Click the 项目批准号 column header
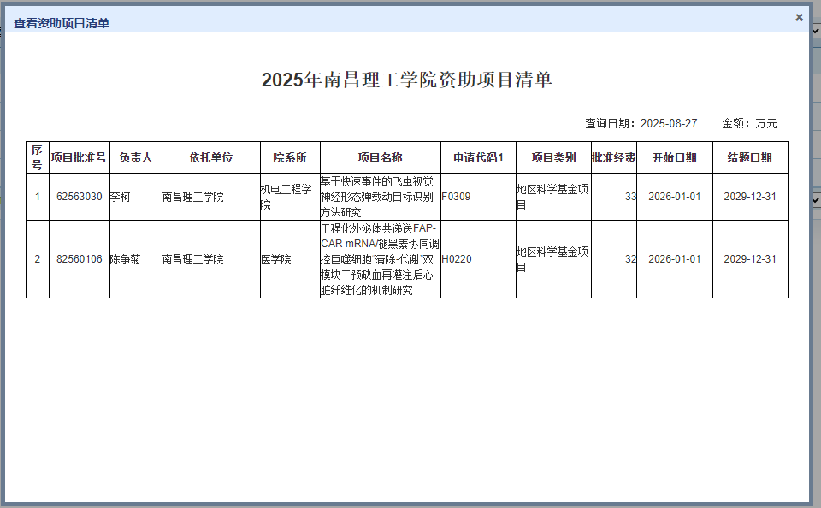 point(79,157)
